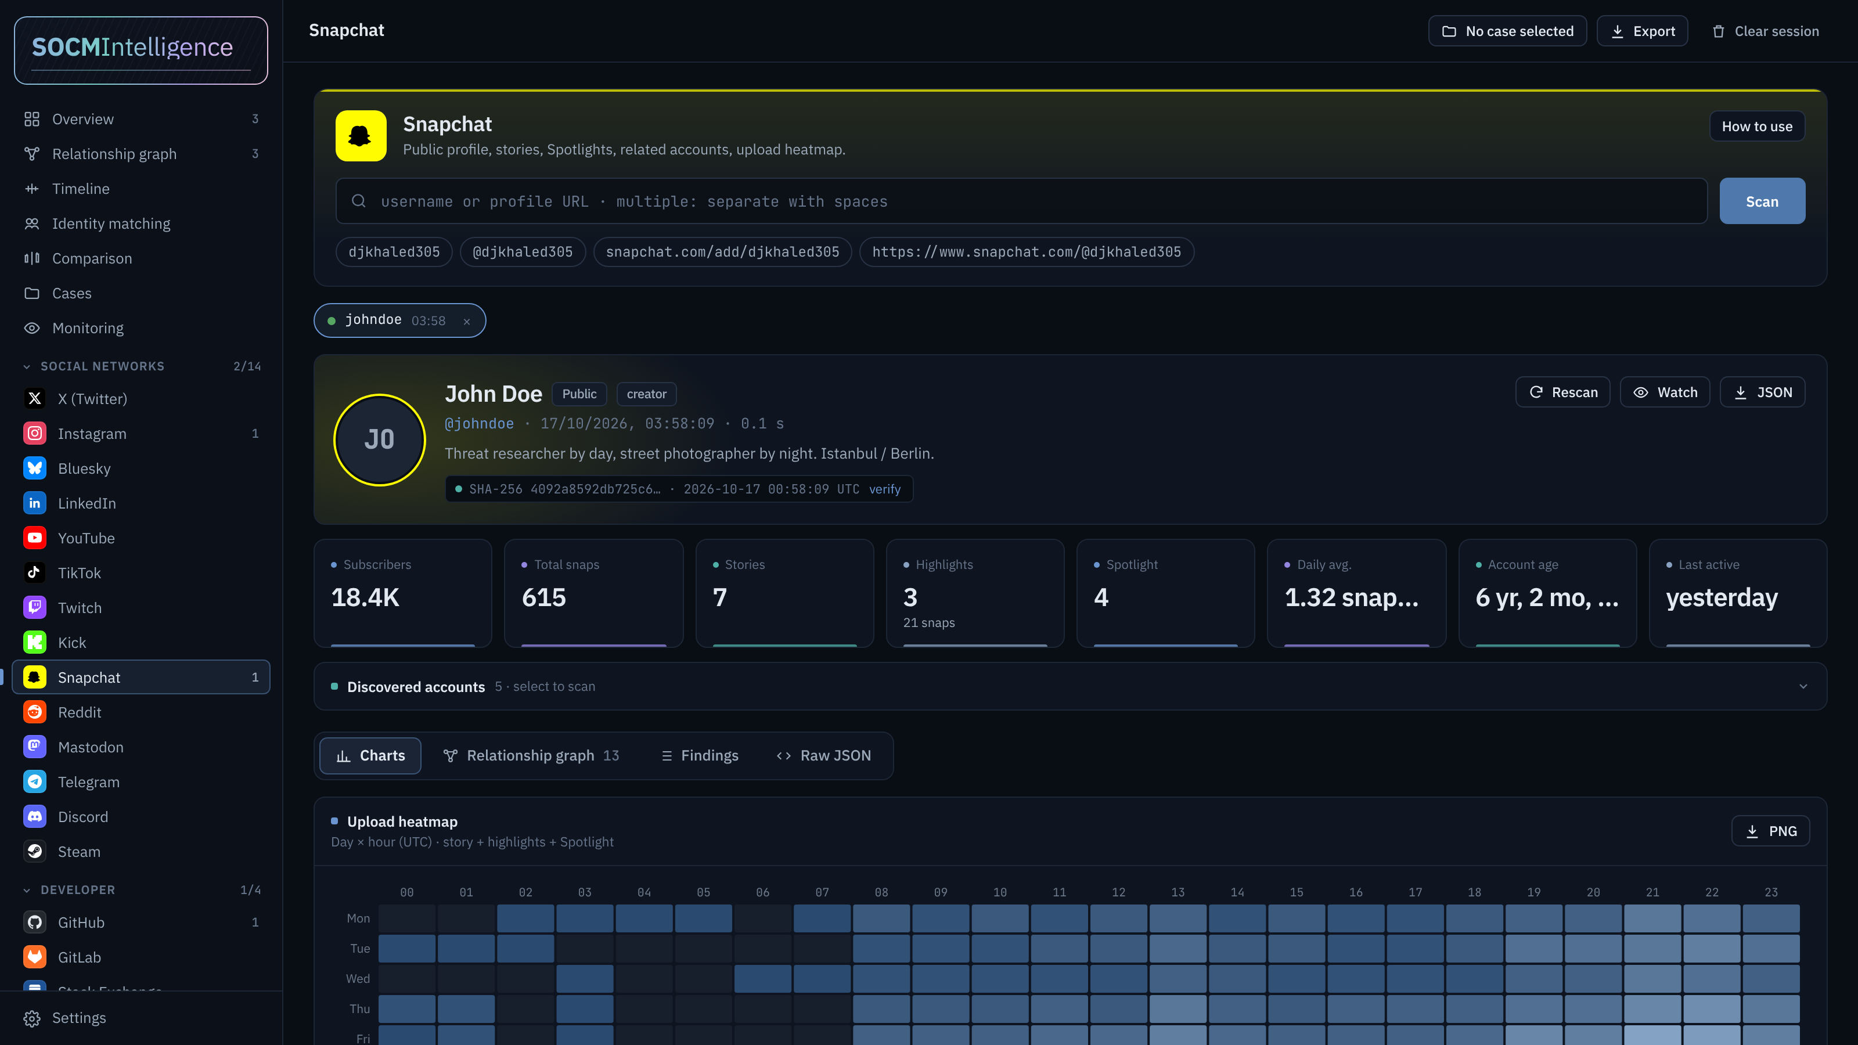Open the Relationship graph tab with 13

pyautogui.click(x=532, y=756)
